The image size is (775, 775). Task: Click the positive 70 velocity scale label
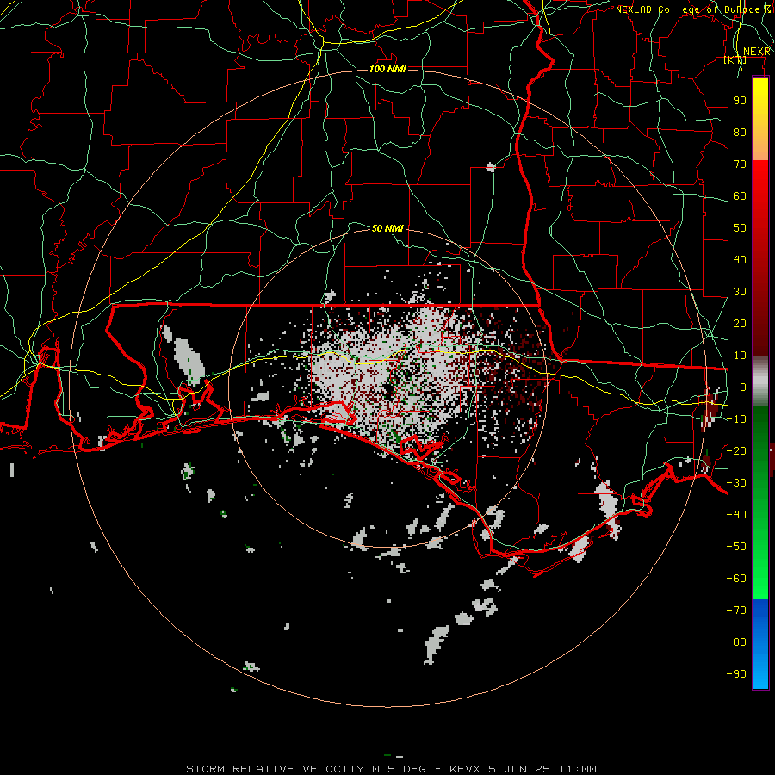(740, 164)
